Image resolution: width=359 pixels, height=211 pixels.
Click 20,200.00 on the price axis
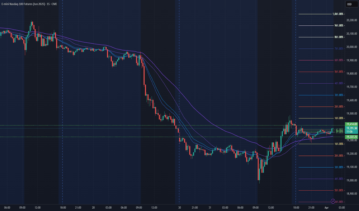[x=352, y=20]
